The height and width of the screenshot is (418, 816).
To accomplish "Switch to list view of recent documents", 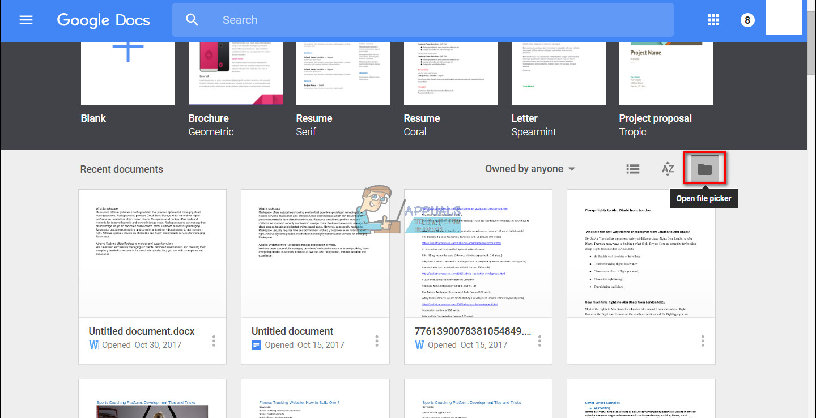I will coord(632,168).
